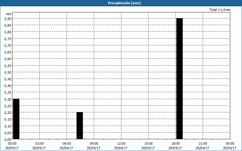Click the 00:00 time label above 30/04/17
The image size is (242, 151).
pos(230,144)
